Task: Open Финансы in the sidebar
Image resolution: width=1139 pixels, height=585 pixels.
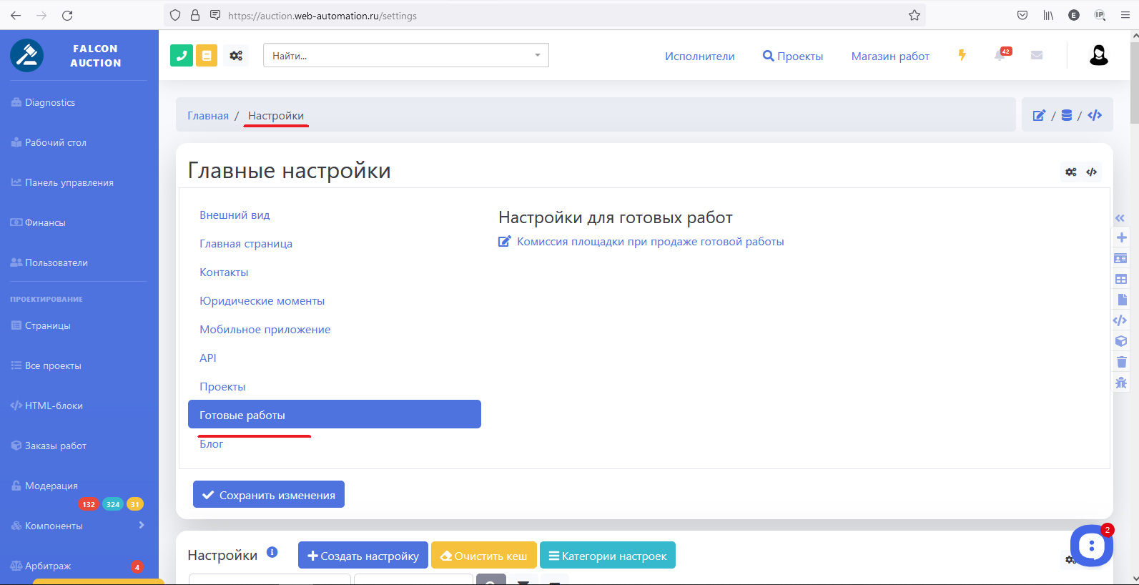Action: click(45, 222)
